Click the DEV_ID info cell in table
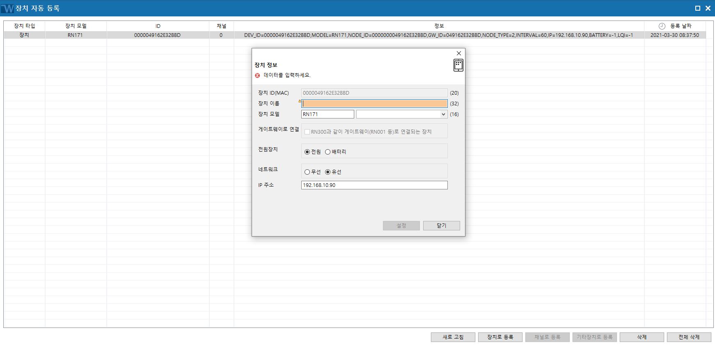Image resolution: width=715 pixels, height=346 pixels. [x=439, y=35]
